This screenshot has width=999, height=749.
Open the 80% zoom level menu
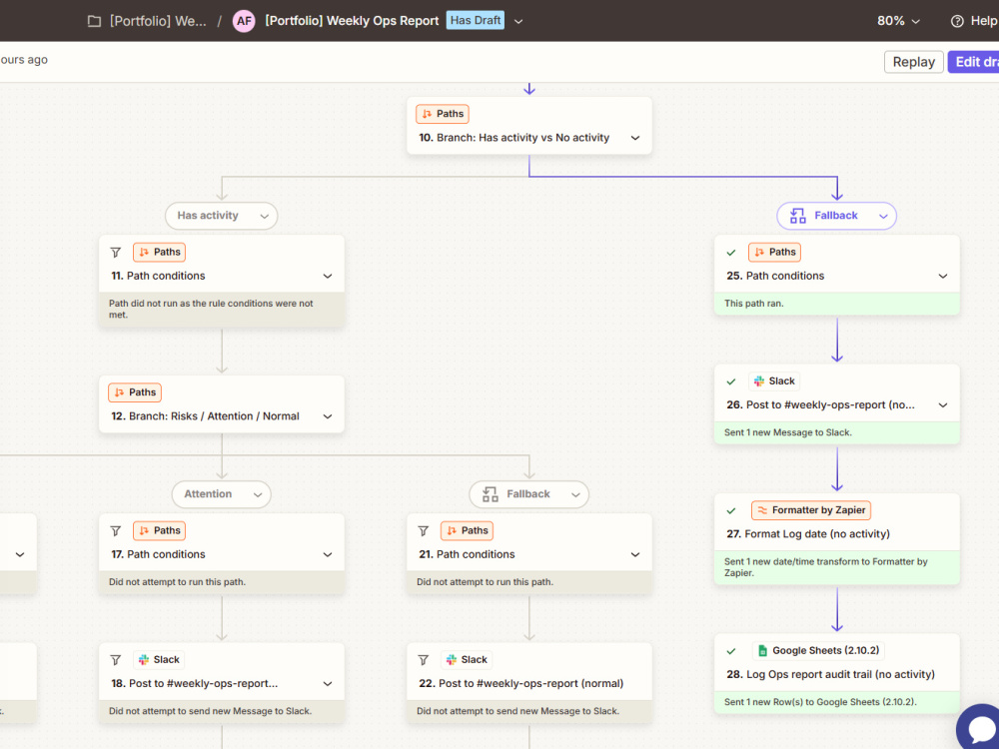898,21
